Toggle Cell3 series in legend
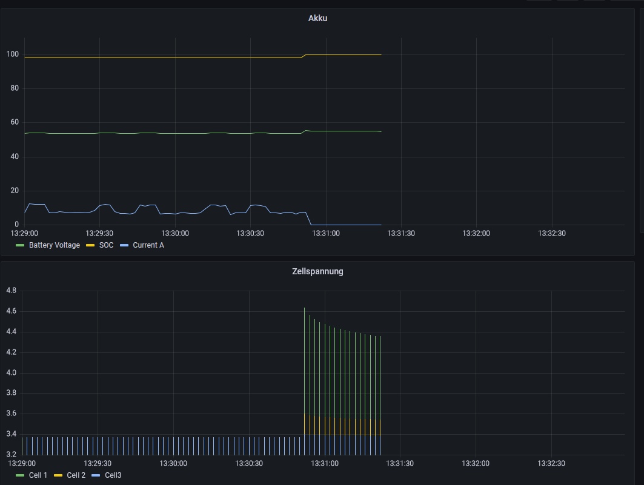 tap(113, 475)
